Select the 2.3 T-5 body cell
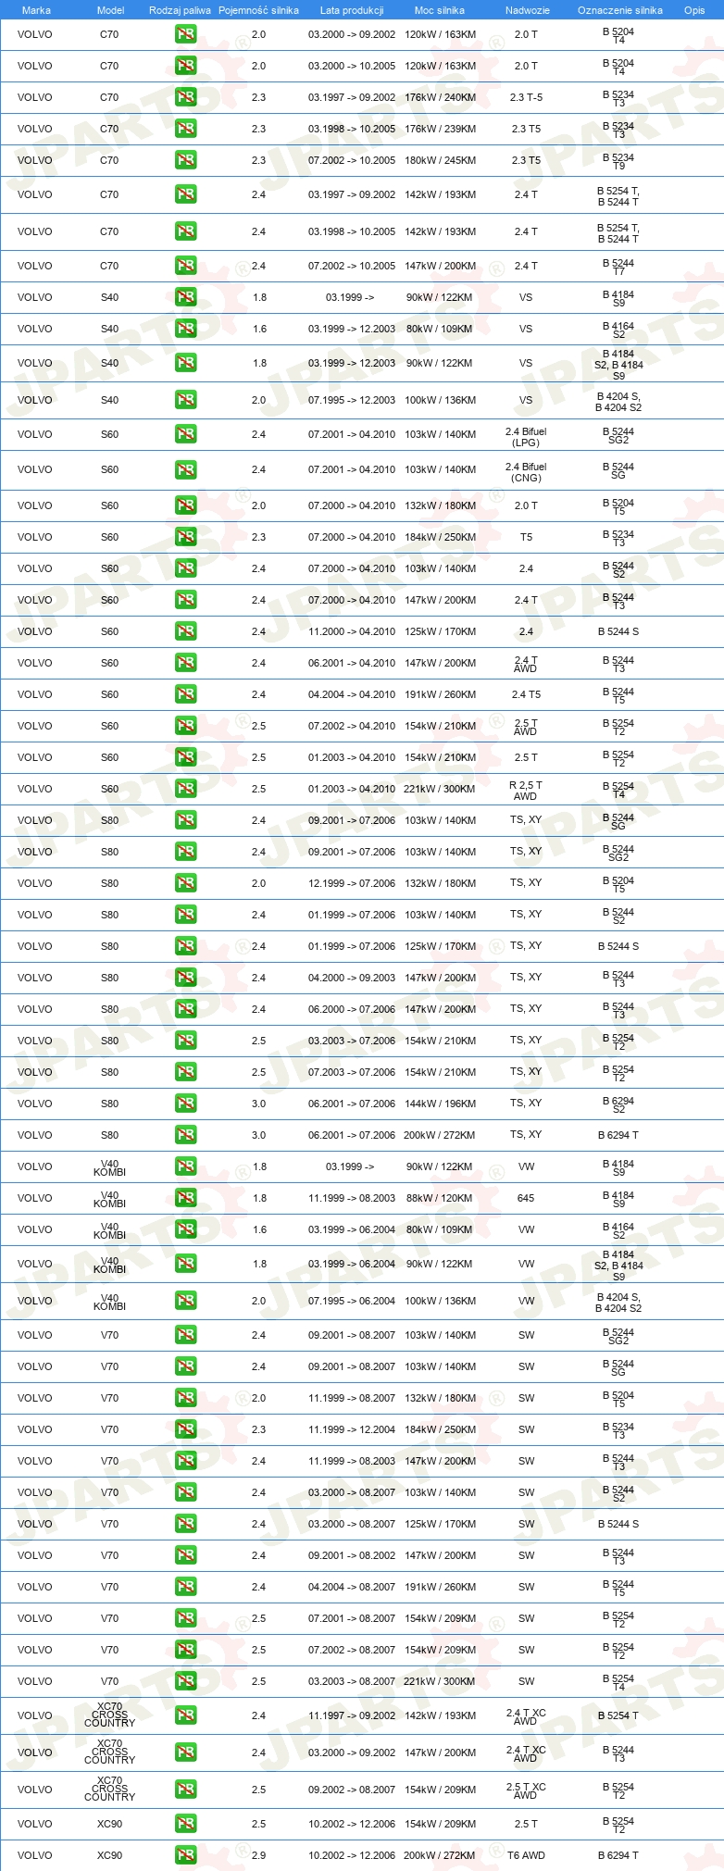724x1871 pixels. click(x=526, y=97)
